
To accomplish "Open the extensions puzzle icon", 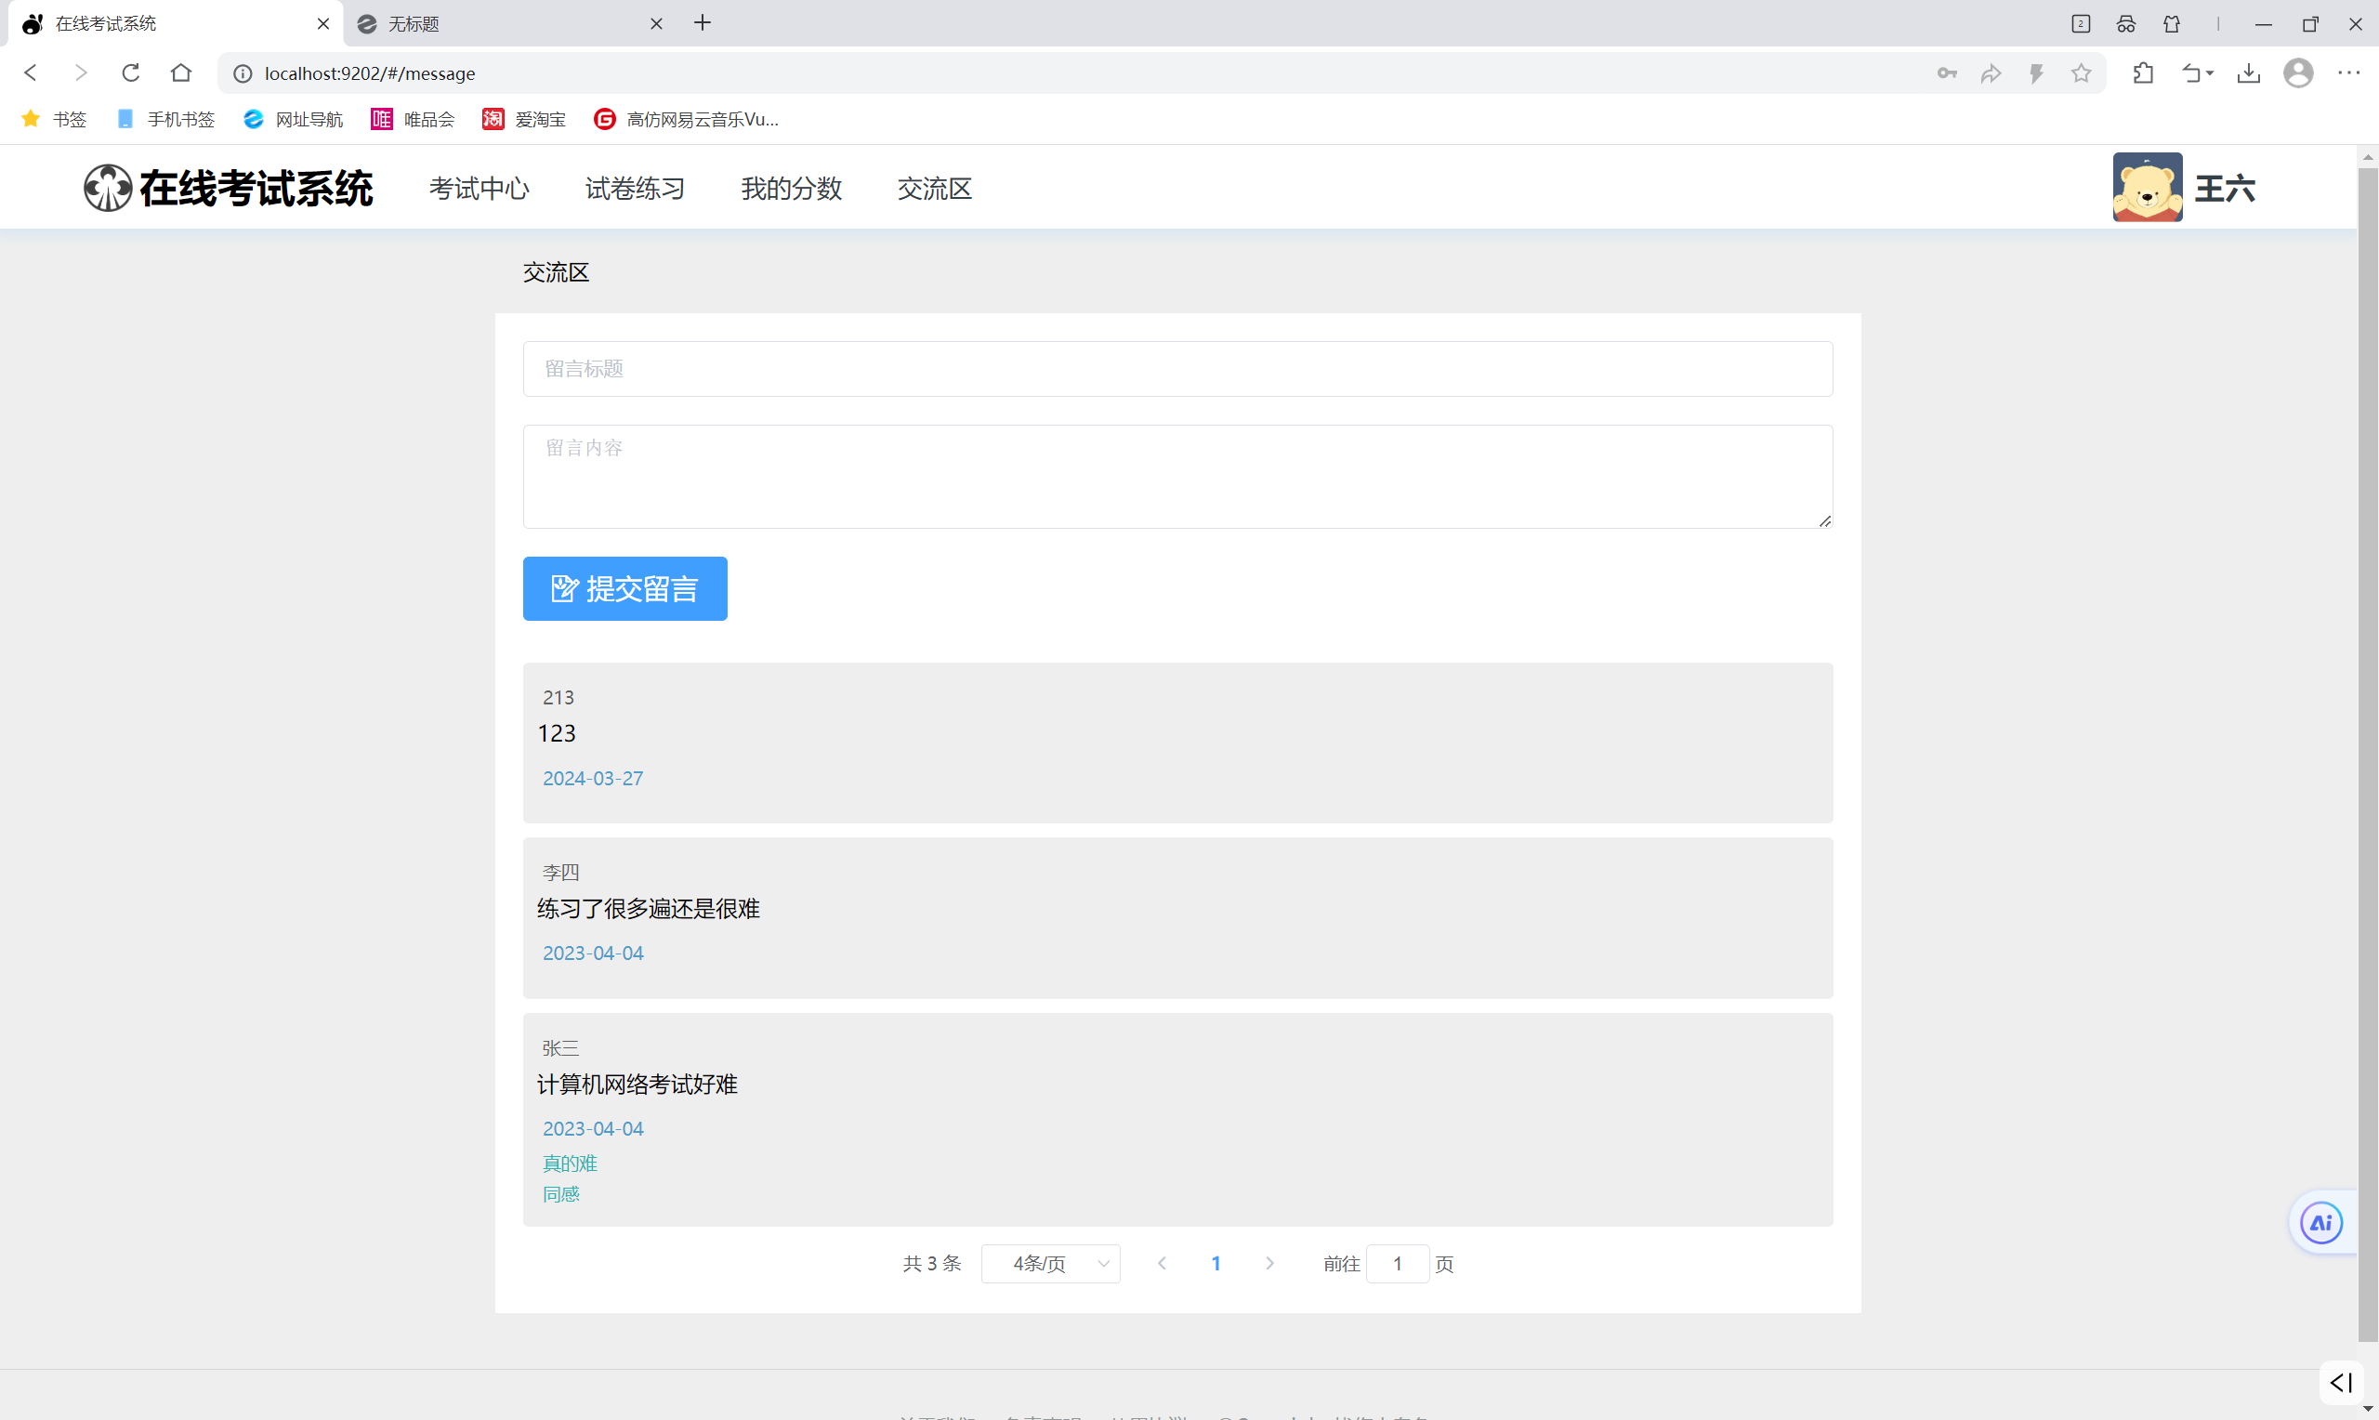I will 2143,72.
